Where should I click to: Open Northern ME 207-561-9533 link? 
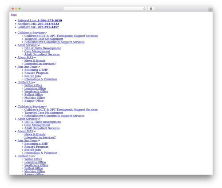coord(38,24)
